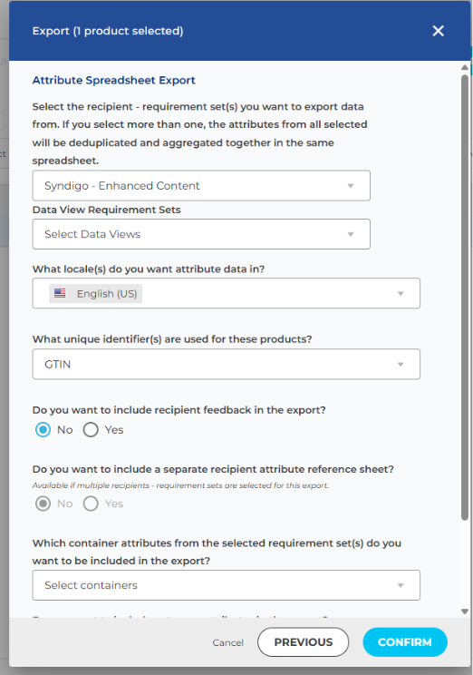Image resolution: width=473 pixels, height=675 pixels.
Task: Click the dialog's vertical scrollbar thumb
Action: pyautogui.click(x=465, y=298)
